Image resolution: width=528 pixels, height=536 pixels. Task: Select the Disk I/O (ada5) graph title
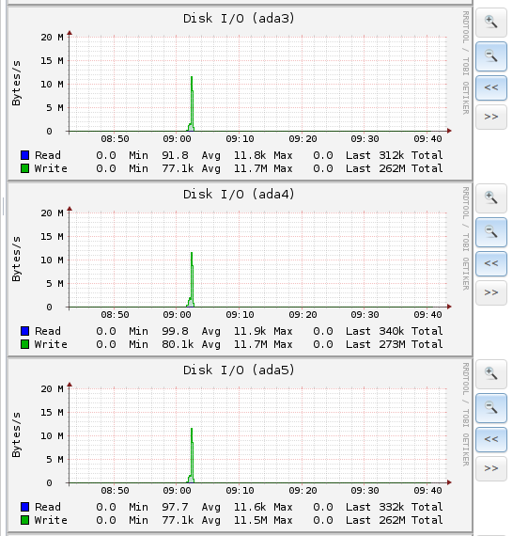[239, 370]
